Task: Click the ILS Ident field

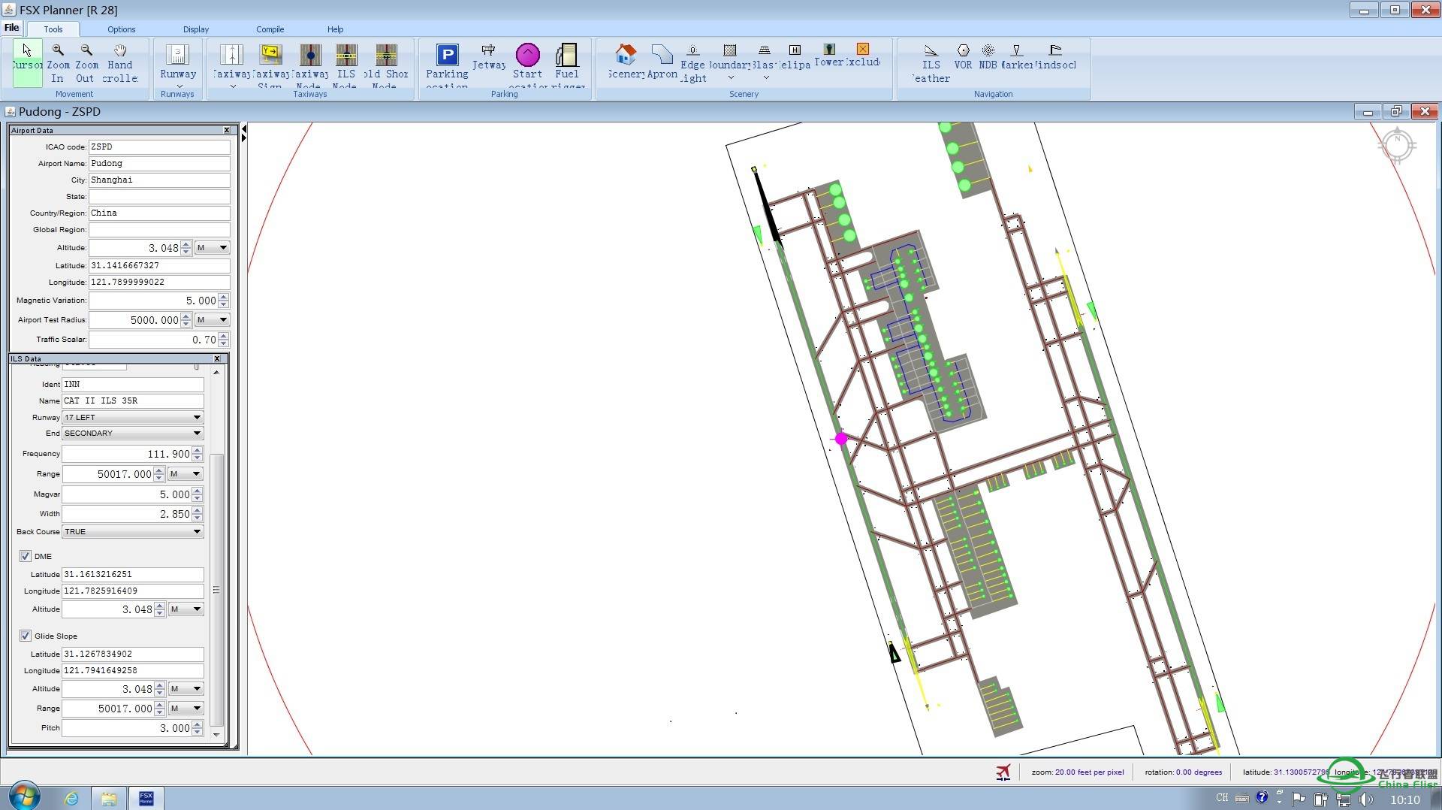Action: (133, 384)
